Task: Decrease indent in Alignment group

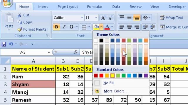Action: click(145, 27)
